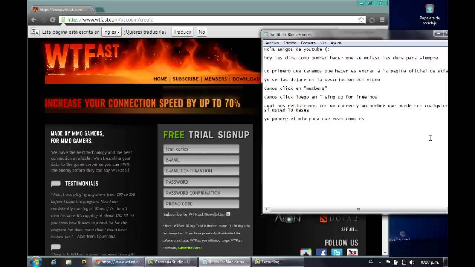The height and width of the screenshot is (267, 475).
Task: Launch Internet Explorer from the taskbar
Action: coord(54,262)
